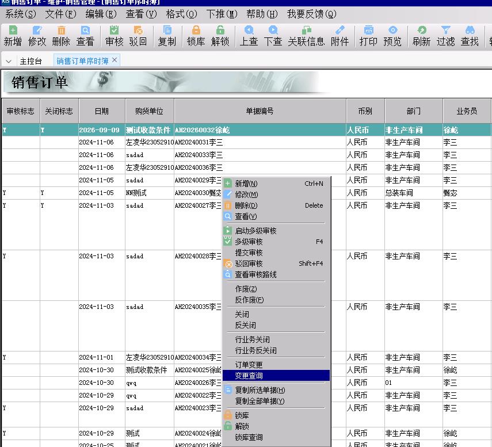
Task: Open the 帮助(H) menu
Action: pyautogui.click(x=262, y=14)
